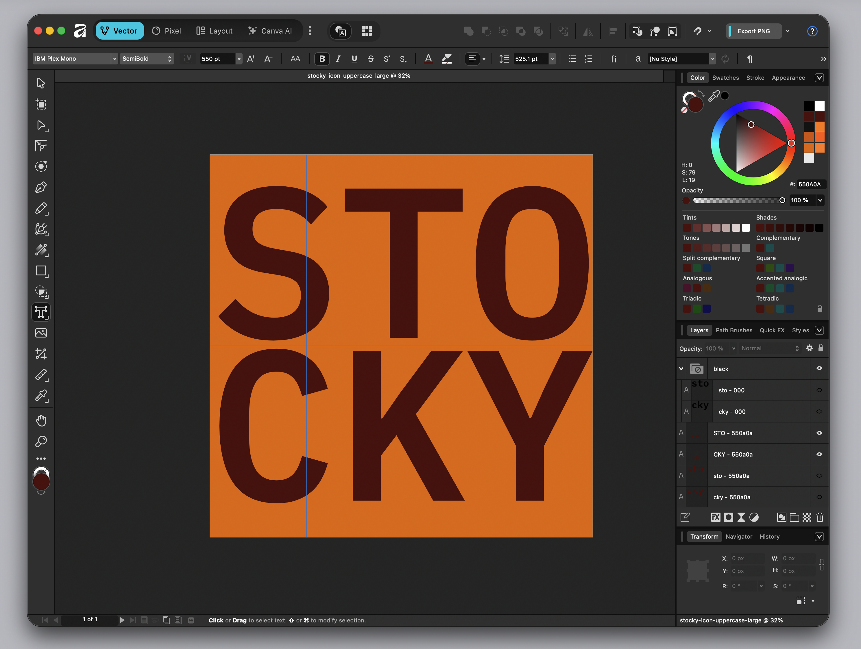Image resolution: width=861 pixels, height=649 pixels.
Task: Show the cky - 000 layer
Action: tap(819, 412)
